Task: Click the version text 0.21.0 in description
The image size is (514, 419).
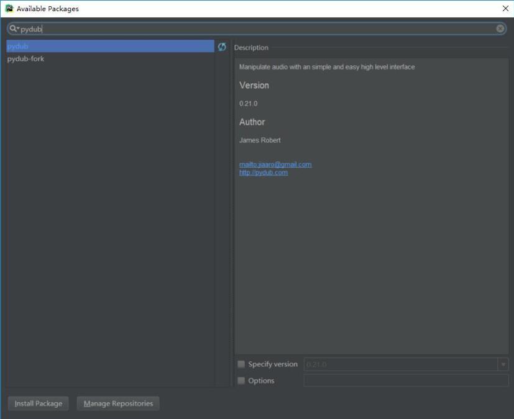Action: [249, 104]
